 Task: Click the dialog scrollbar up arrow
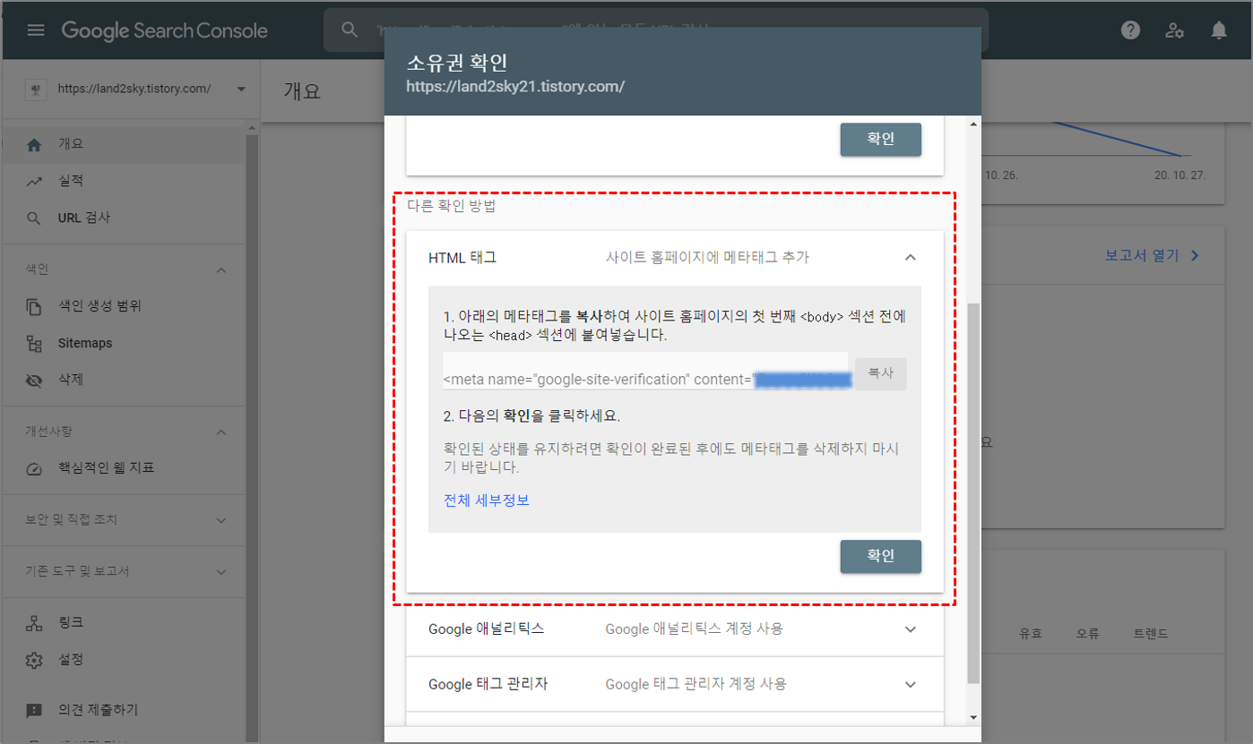click(974, 124)
